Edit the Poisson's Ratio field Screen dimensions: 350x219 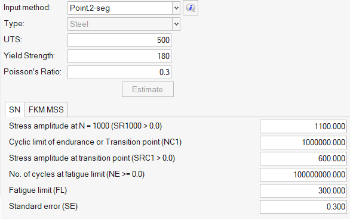(x=119, y=72)
